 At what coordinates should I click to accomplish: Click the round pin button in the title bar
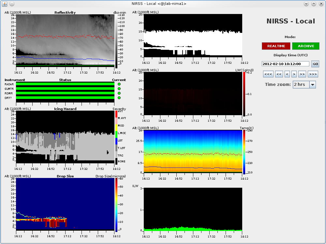click(12, 4)
